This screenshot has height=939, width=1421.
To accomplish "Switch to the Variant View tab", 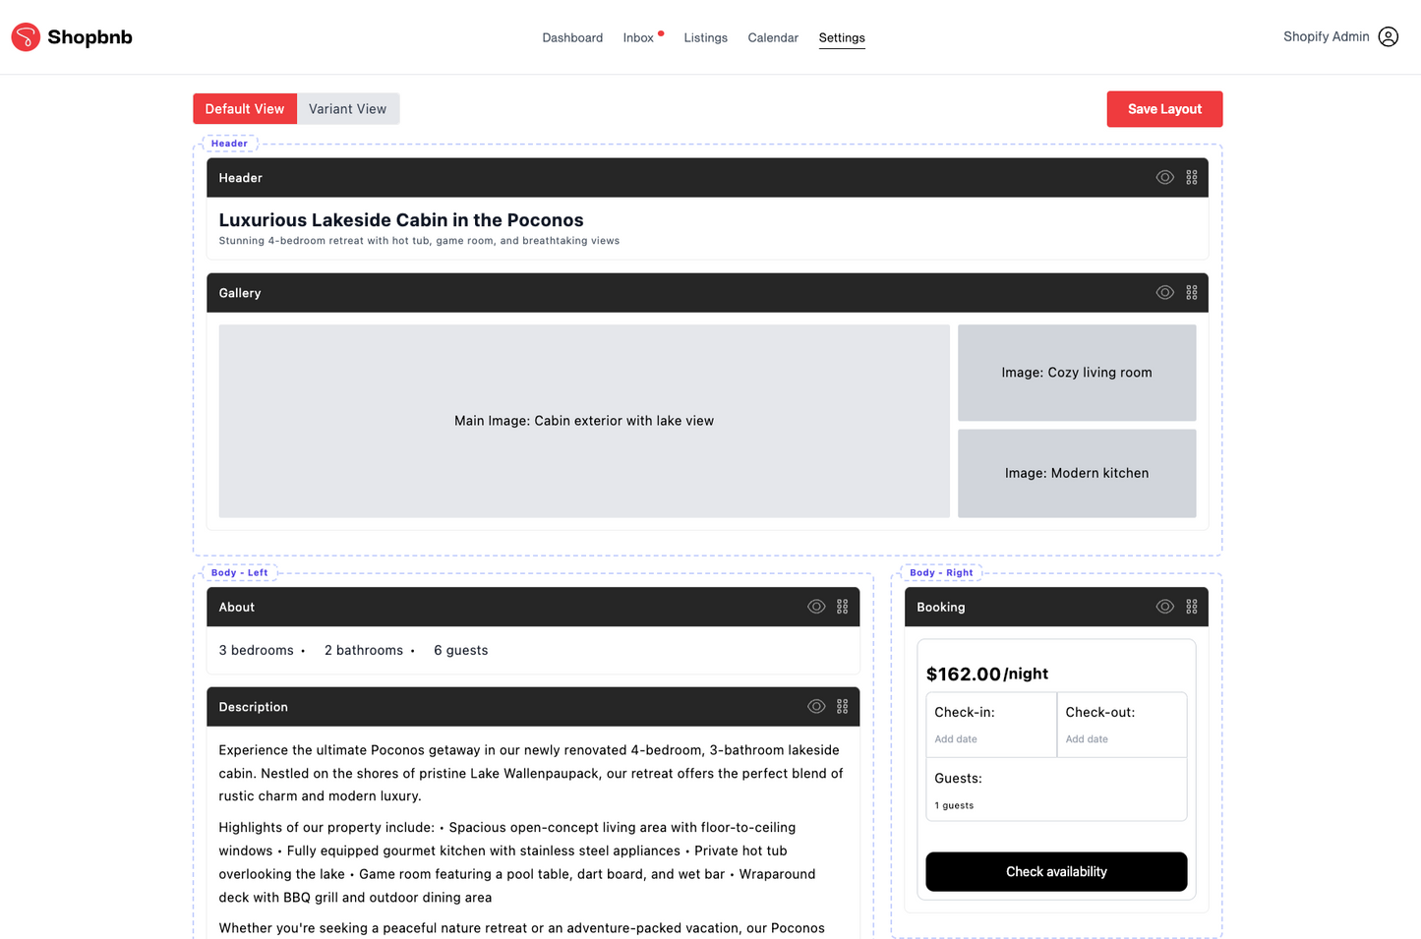I will tap(347, 109).
